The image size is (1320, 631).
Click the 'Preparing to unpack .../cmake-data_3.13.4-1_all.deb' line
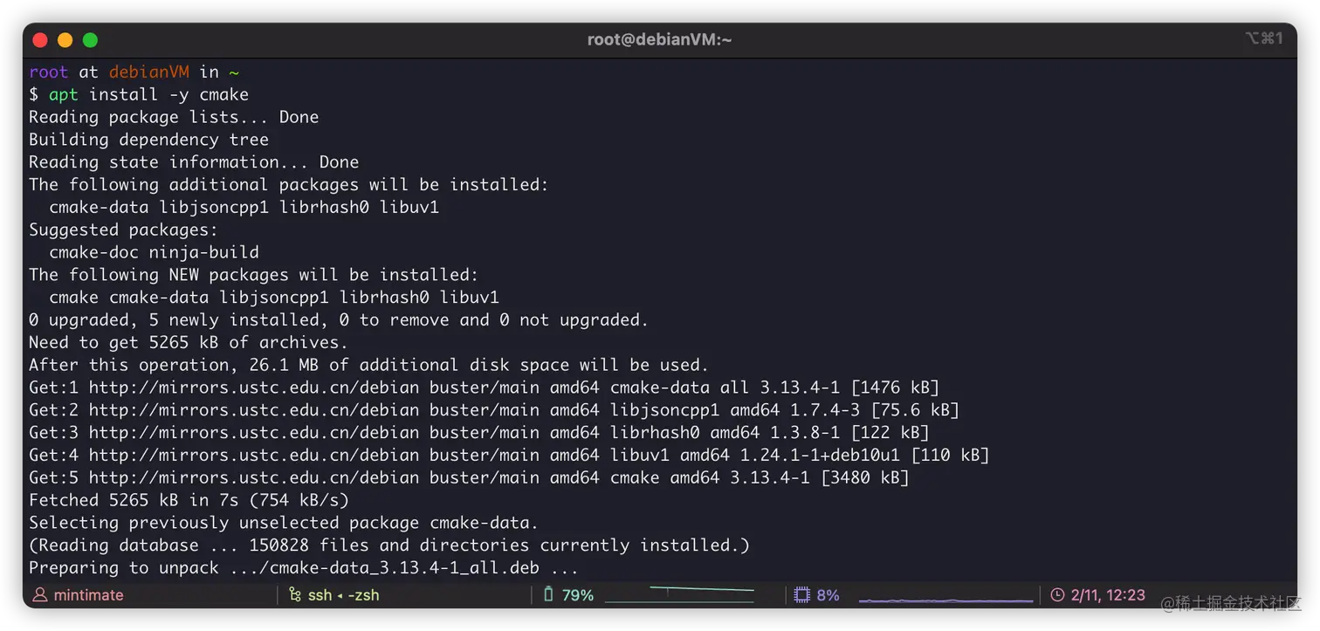304,568
